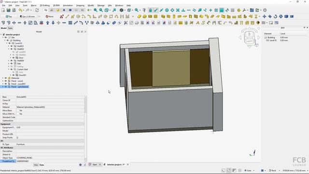Open the Snapping menu
Image resolution: width=309 pixels, height=174 pixels.
[x=80, y=5]
